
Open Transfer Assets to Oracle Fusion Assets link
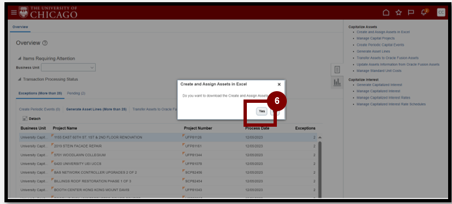coord(388,58)
